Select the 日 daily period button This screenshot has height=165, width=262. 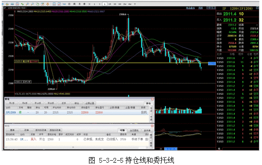(69, 4)
